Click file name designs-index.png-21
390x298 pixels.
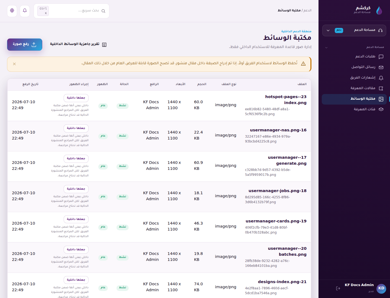282,282
